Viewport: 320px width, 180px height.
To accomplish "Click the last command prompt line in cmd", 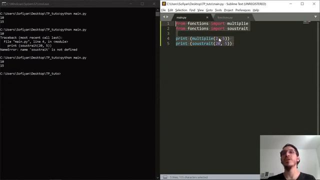I will click(30, 73).
